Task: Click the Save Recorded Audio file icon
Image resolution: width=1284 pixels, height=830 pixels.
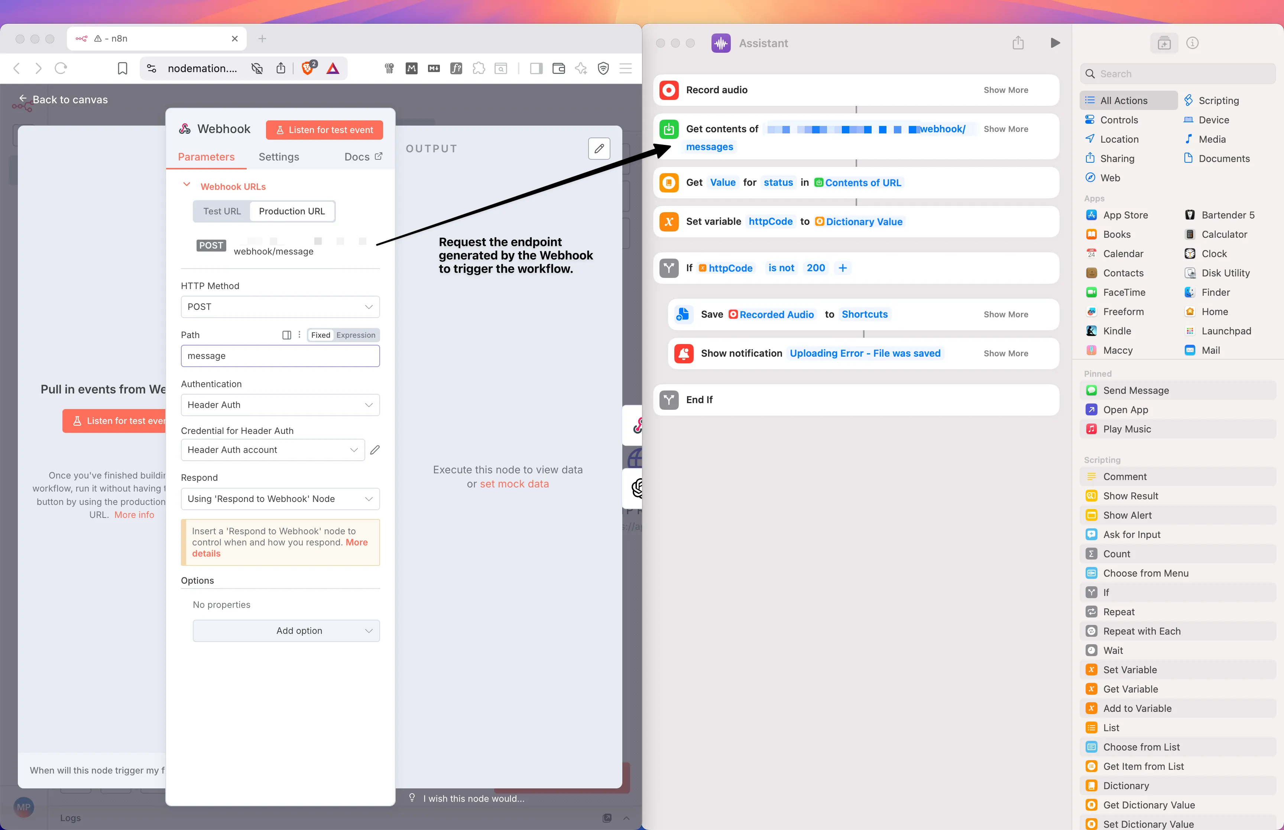Action: coord(683,314)
